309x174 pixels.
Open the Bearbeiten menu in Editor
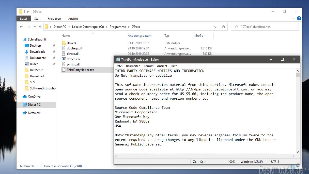pyautogui.click(x=133, y=66)
